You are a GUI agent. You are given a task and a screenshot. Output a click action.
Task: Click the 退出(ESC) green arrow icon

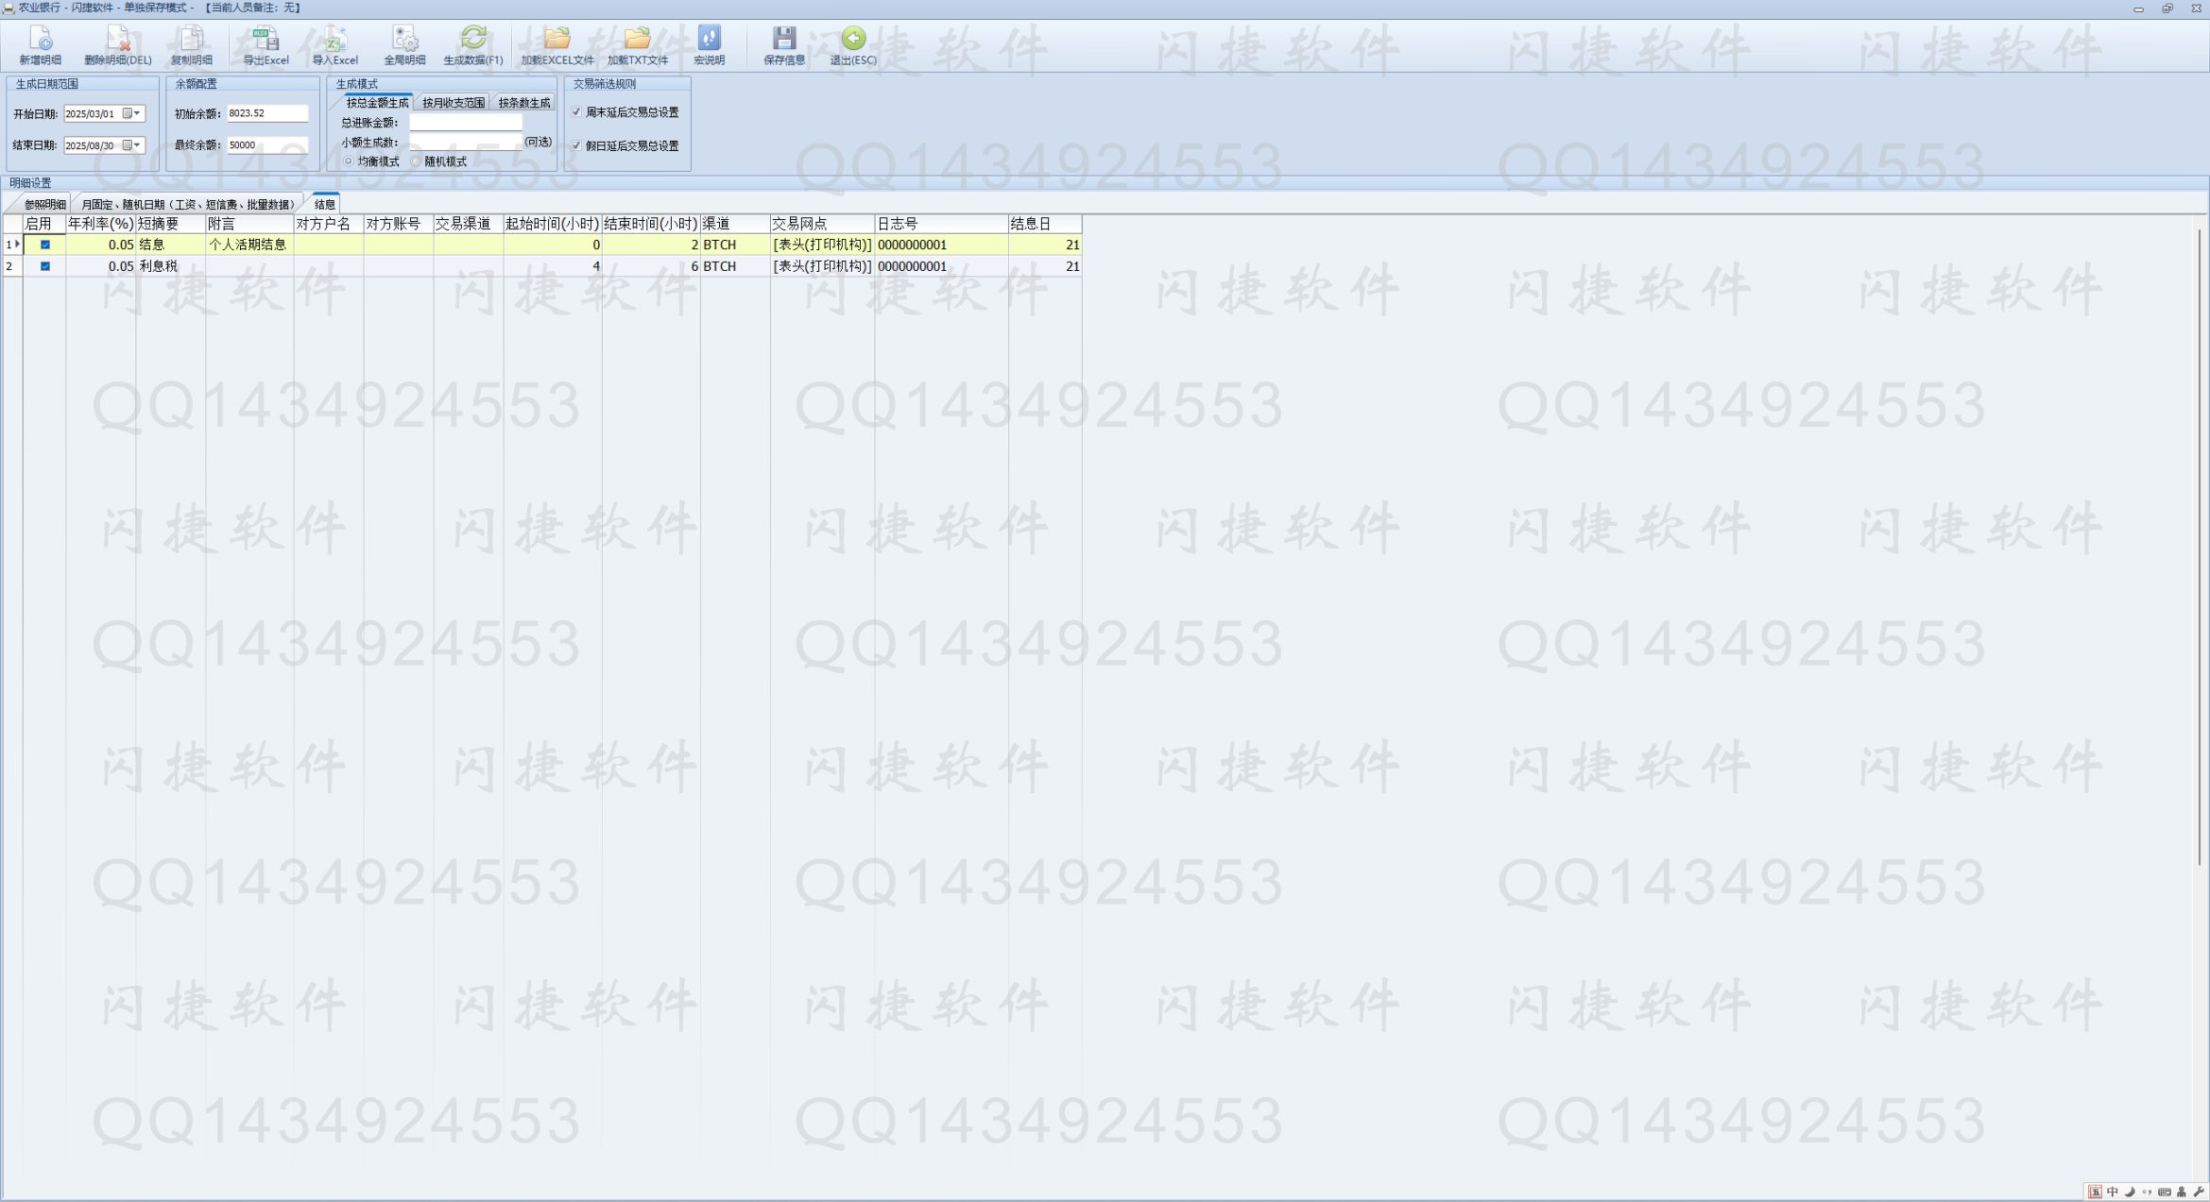852,39
